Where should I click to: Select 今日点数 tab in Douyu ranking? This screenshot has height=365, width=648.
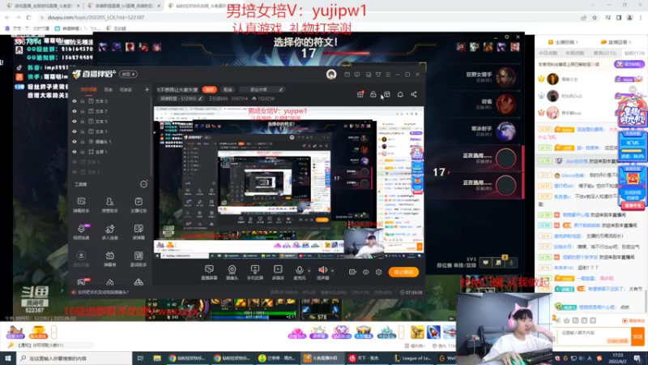[x=548, y=53]
